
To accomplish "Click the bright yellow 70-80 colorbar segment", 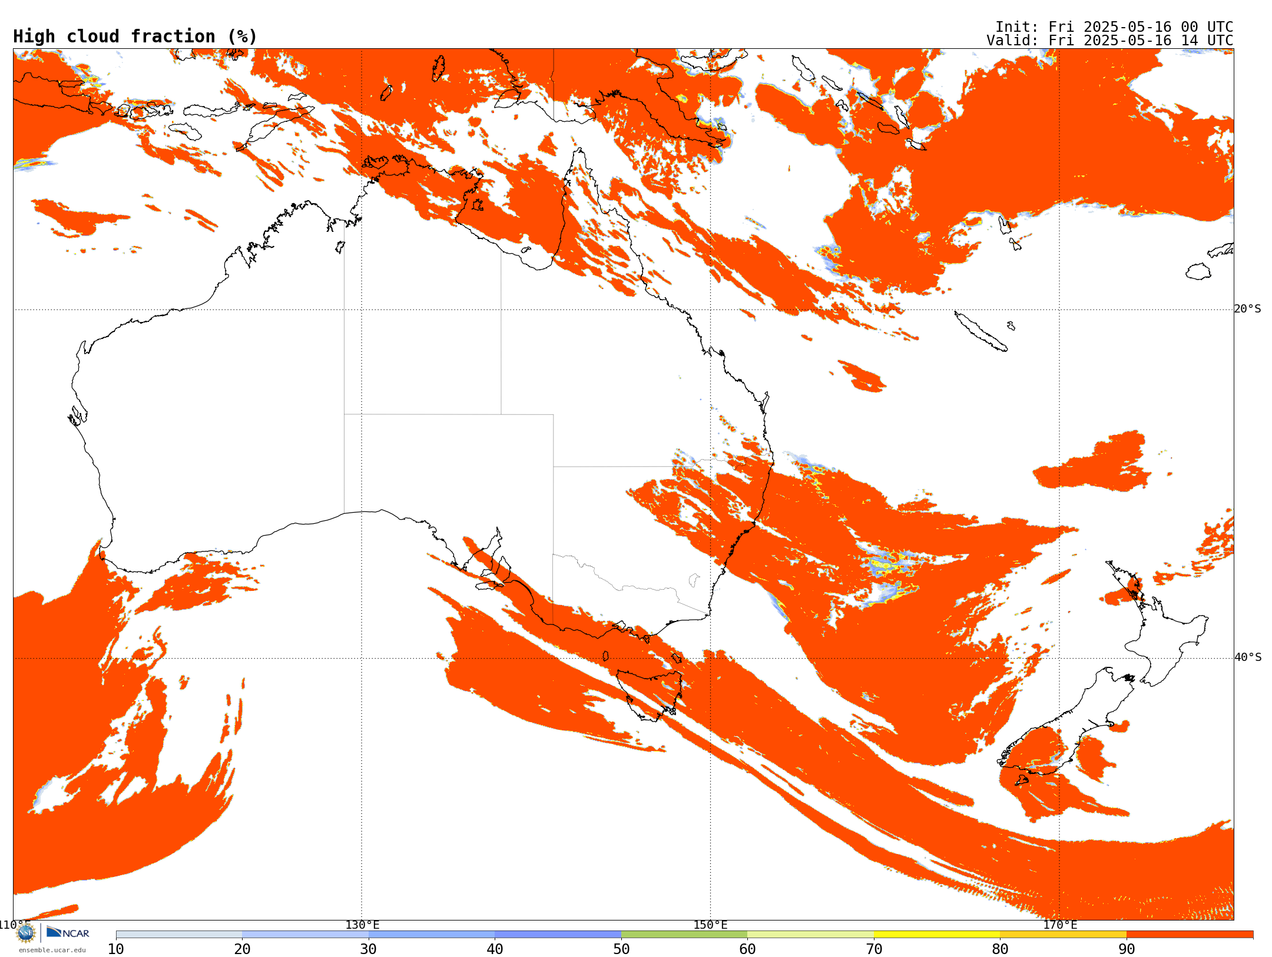I will [x=937, y=935].
